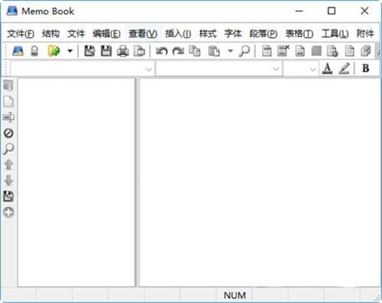Click the circle-slash delete icon in sidebar
This screenshot has height=303, width=382.
8,133
